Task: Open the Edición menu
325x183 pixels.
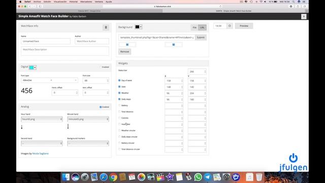Action: coord(47,2)
